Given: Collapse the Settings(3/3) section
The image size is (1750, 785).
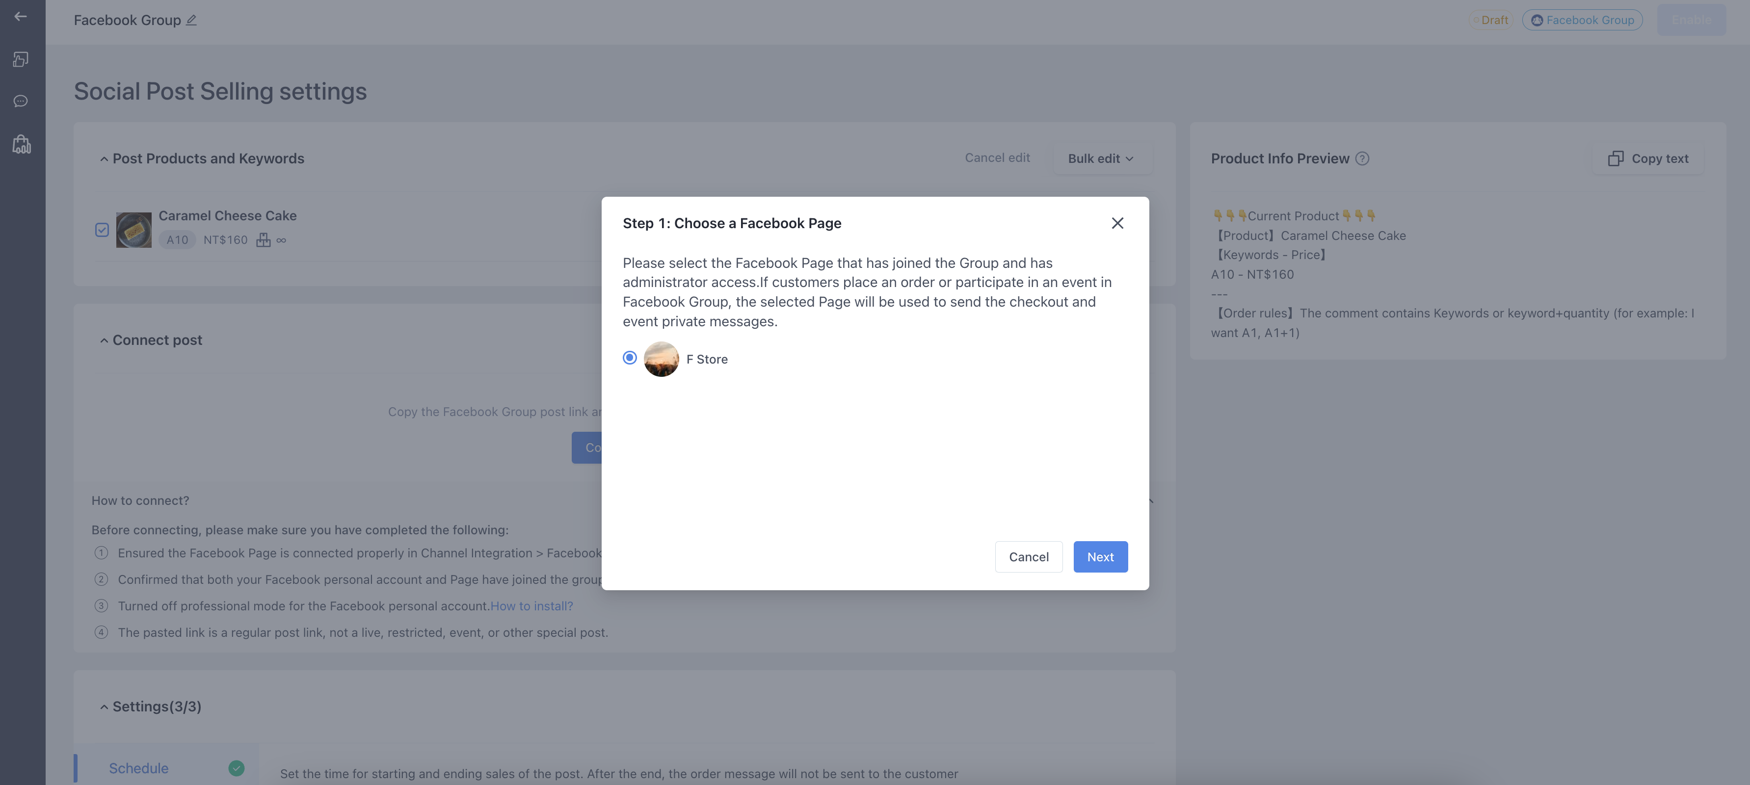Looking at the screenshot, I should tap(104, 707).
